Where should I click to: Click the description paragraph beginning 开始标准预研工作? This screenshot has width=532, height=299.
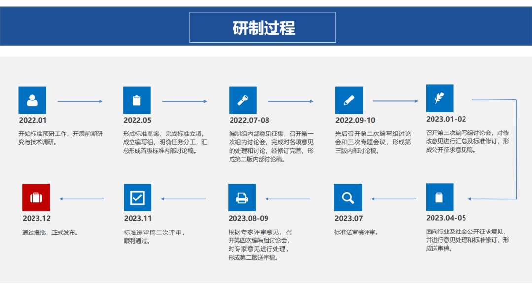(61, 138)
